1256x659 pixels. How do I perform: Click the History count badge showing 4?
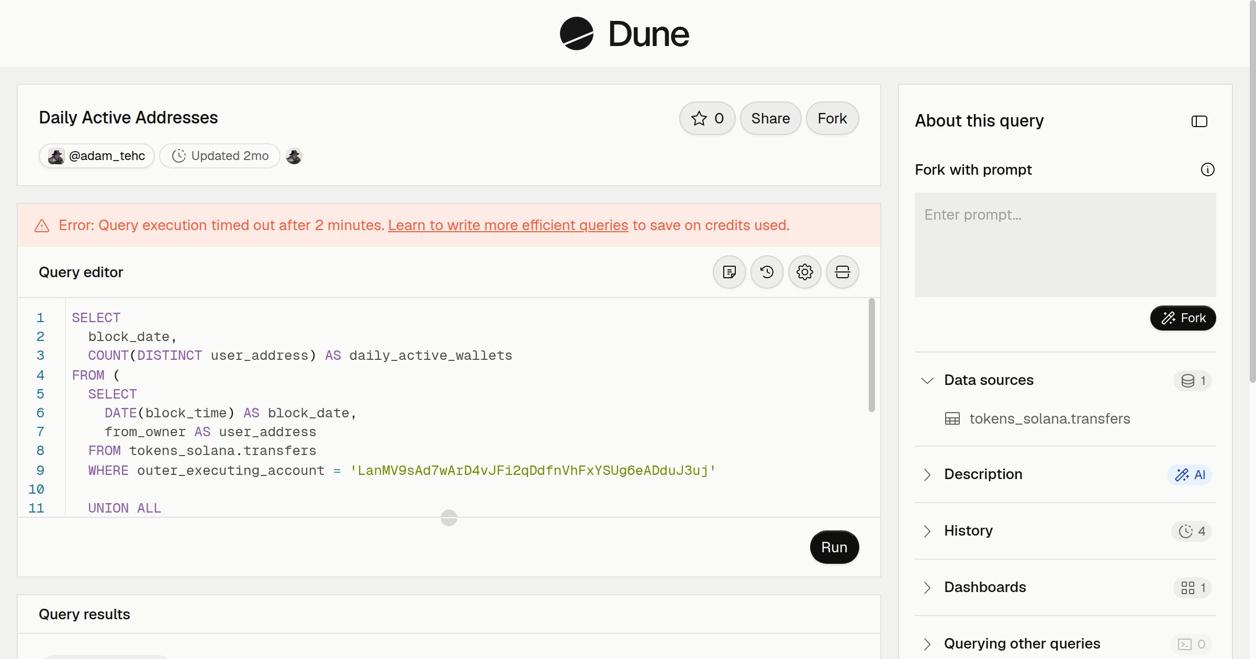(1192, 531)
